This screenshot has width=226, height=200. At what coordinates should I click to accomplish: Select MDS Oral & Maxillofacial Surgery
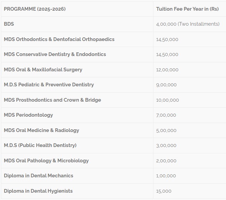(43, 70)
